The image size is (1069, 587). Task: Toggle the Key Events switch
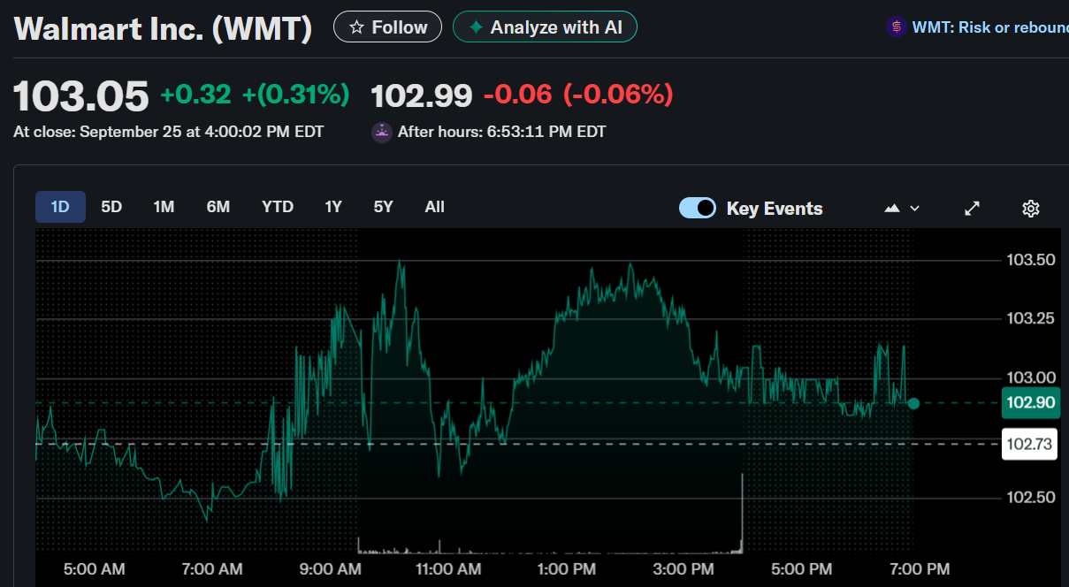click(698, 208)
